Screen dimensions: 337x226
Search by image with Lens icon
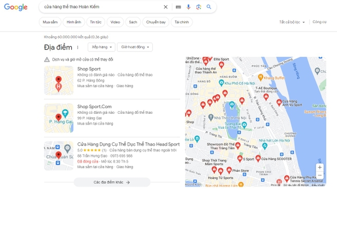199,7
